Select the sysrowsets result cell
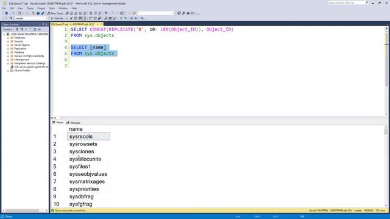This screenshot has width=390, height=219. [x=88, y=144]
